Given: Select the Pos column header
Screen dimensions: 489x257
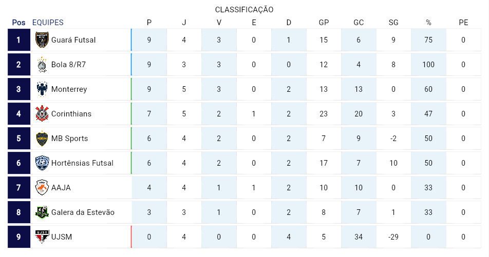Looking at the screenshot, I should click(x=18, y=23).
